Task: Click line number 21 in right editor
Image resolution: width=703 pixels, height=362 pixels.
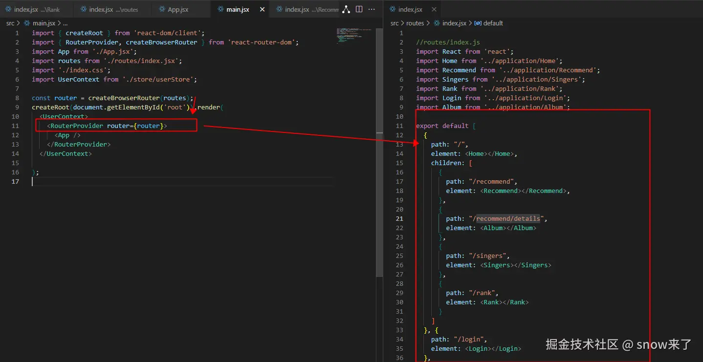Action: point(399,218)
